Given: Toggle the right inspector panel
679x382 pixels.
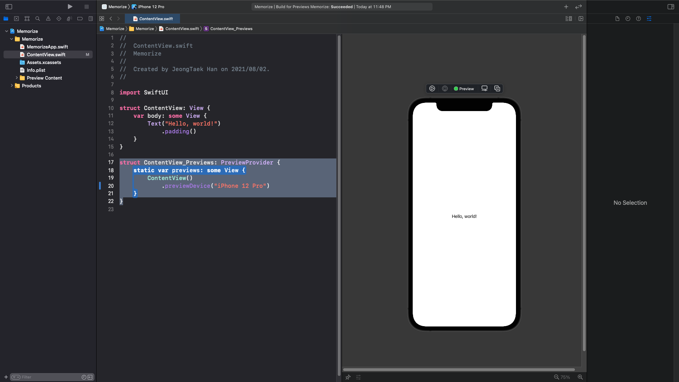Looking at the screenshot, I should pos(671,7).
